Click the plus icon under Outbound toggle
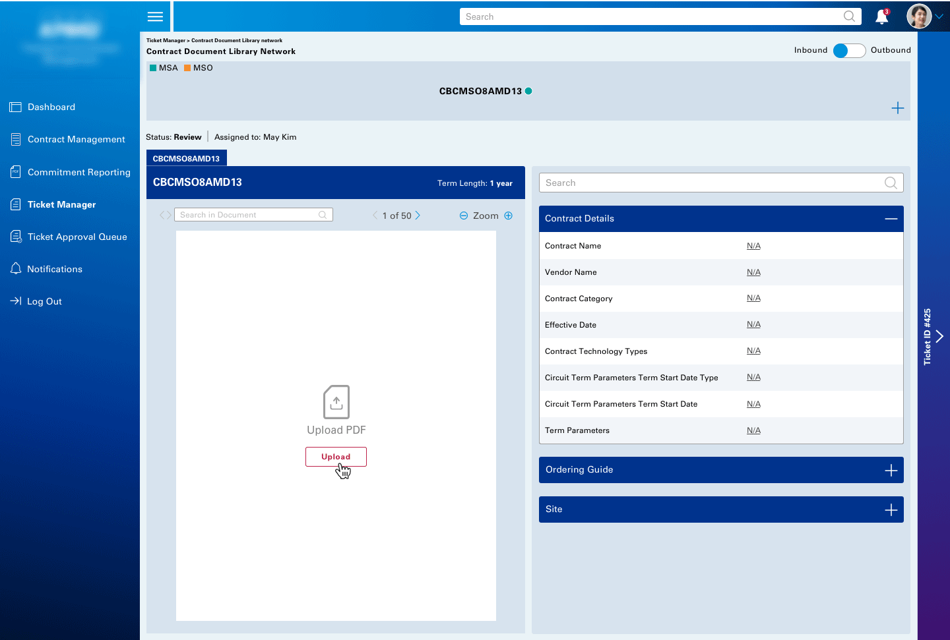 pyautogui.click(x=897, y=108)
